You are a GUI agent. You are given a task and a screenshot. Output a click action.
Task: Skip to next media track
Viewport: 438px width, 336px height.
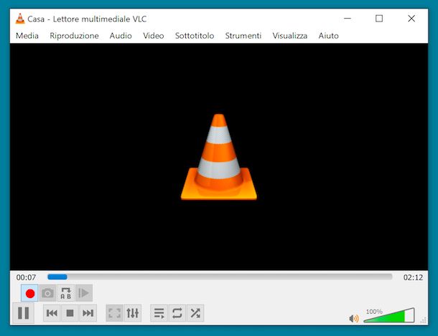88,313
